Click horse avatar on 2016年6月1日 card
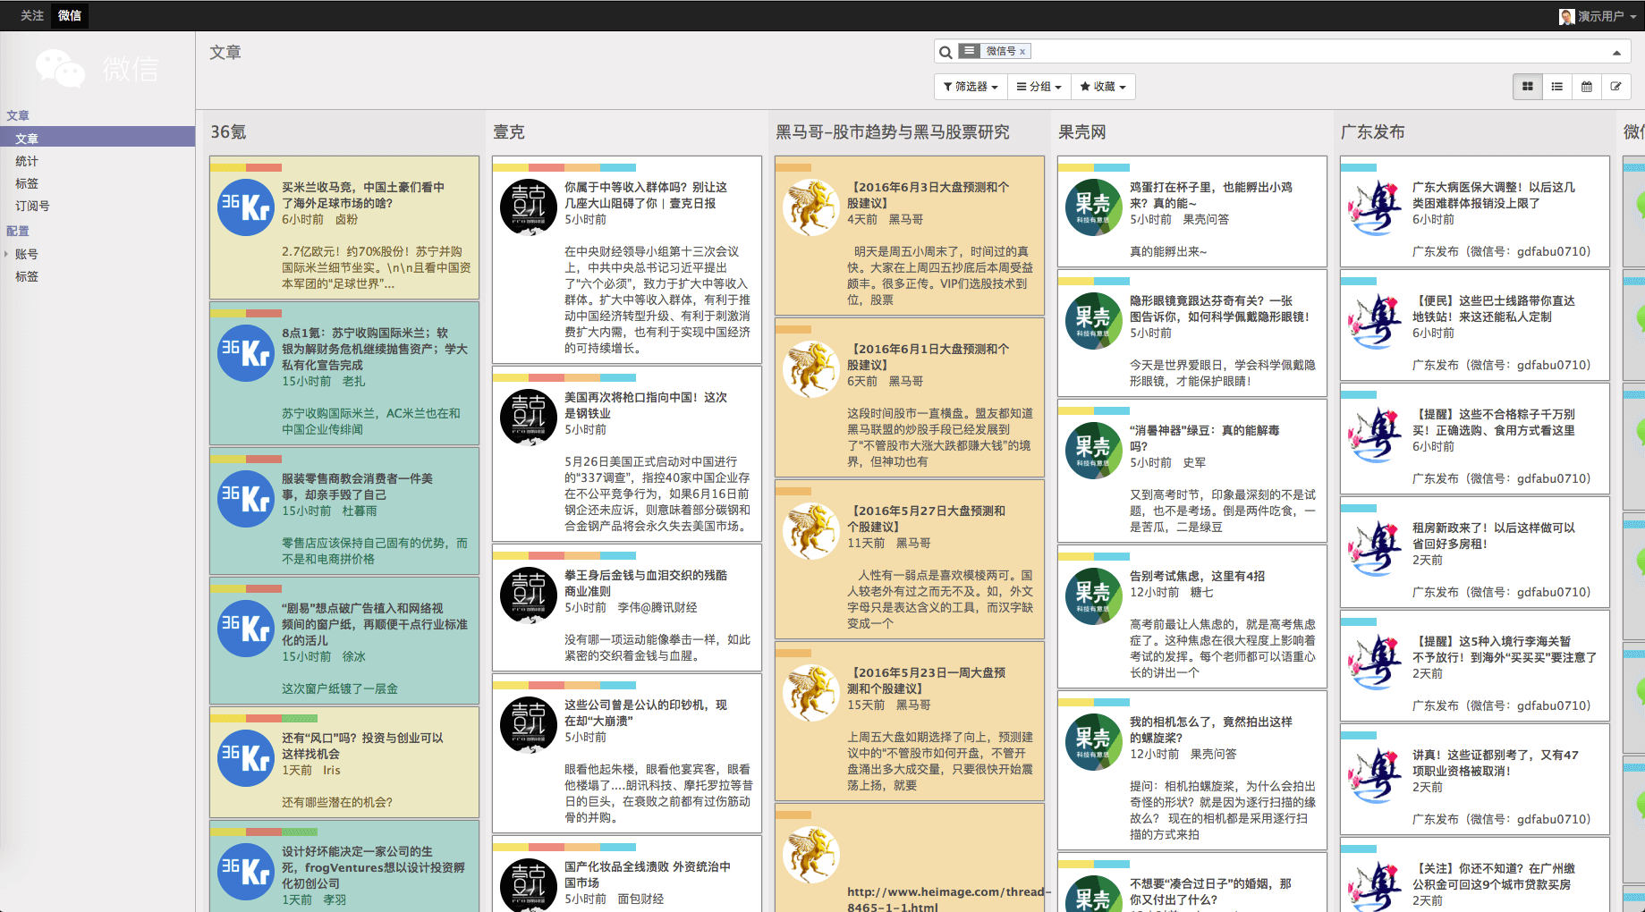This screenshot has height=912, width=1645. [811, 369]
